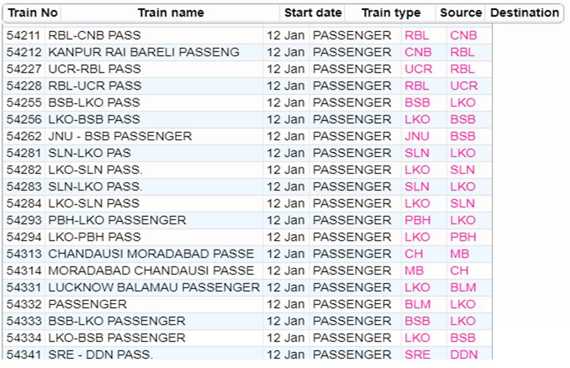Image resolution: width=570 pixels, height=368 pixels.
Task: Click train number 54332
Action: click(24, 304)
